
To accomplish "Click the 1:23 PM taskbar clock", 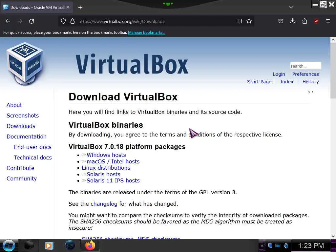I will point(311,246).
